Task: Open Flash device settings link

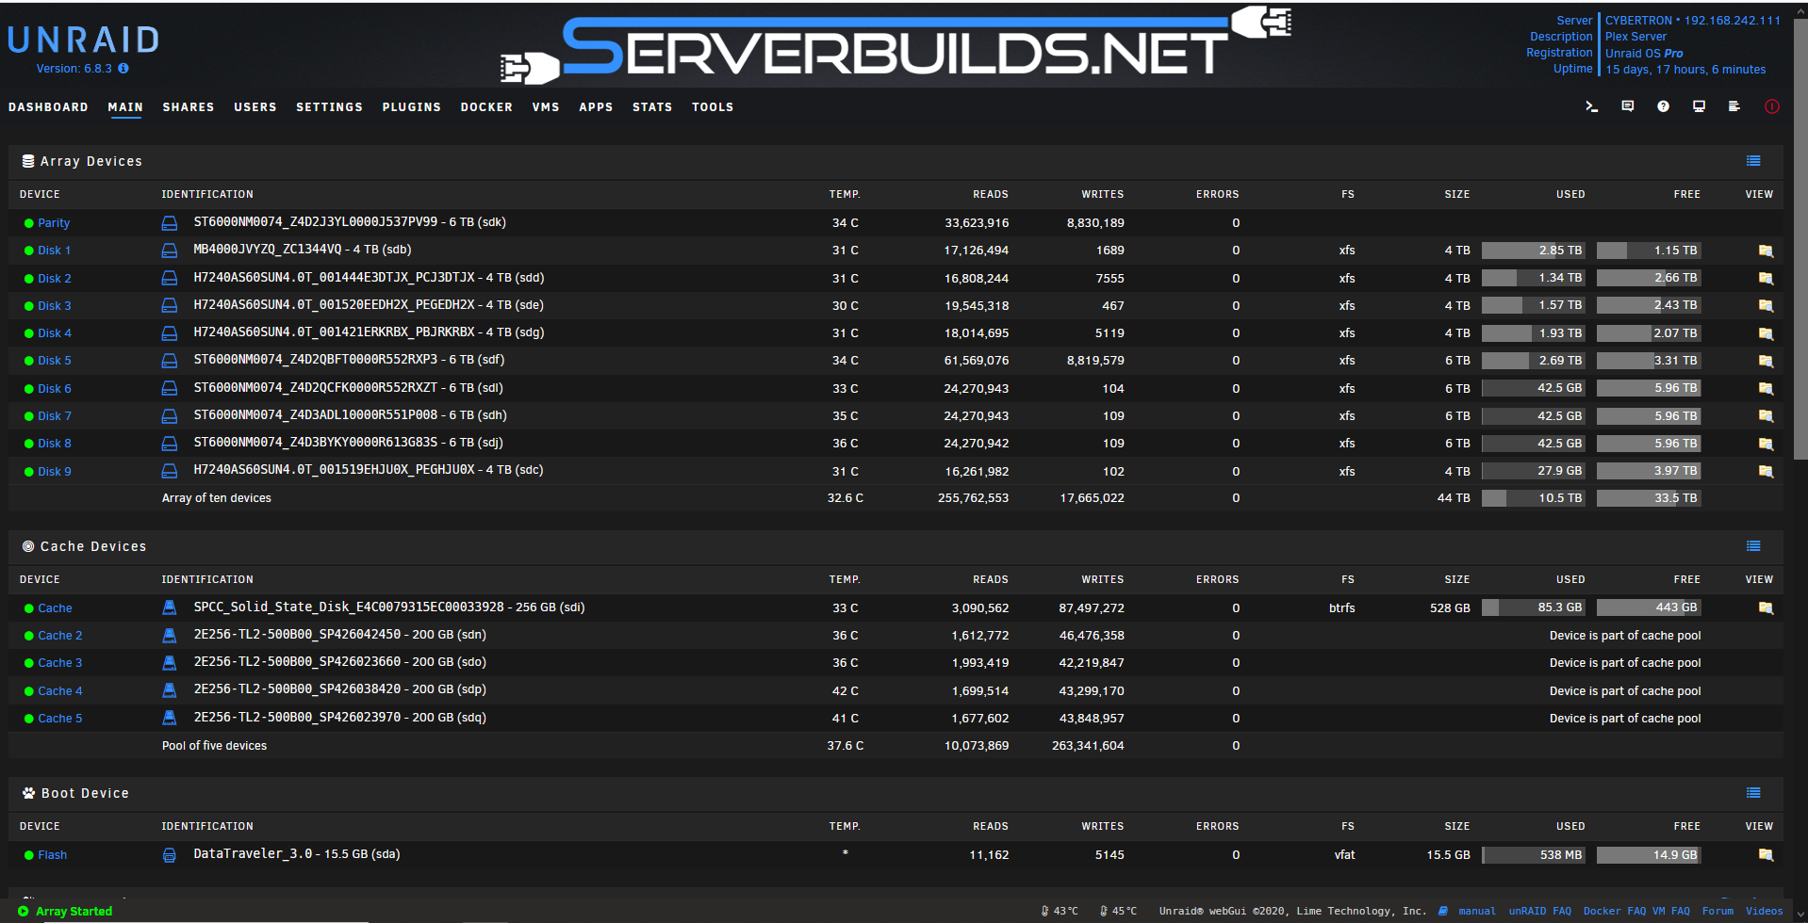Action: coord(53,855)
